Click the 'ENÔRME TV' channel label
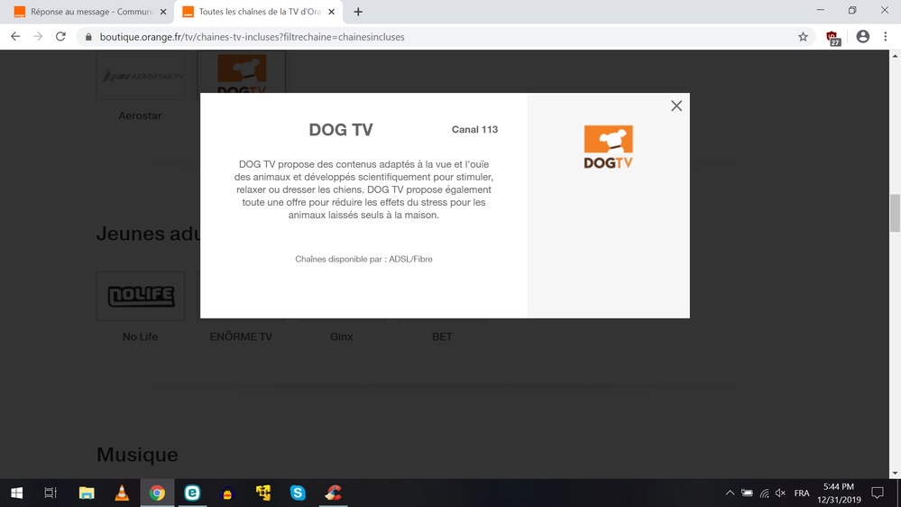Viewport: 901px width, 507px height. point(241,336)
